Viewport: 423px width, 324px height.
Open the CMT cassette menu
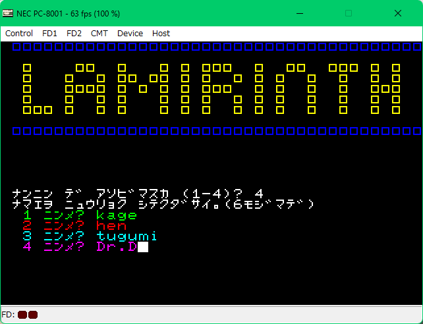pos(99,33)
